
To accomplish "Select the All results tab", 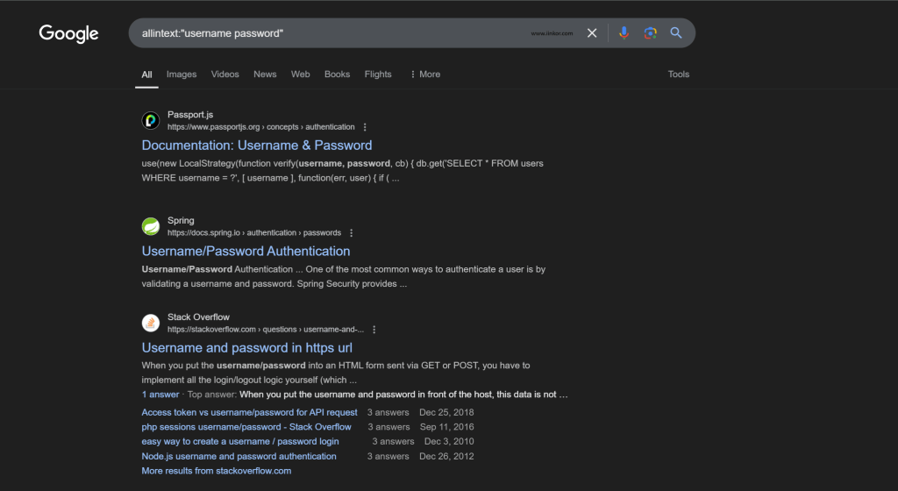I will 146,75.
